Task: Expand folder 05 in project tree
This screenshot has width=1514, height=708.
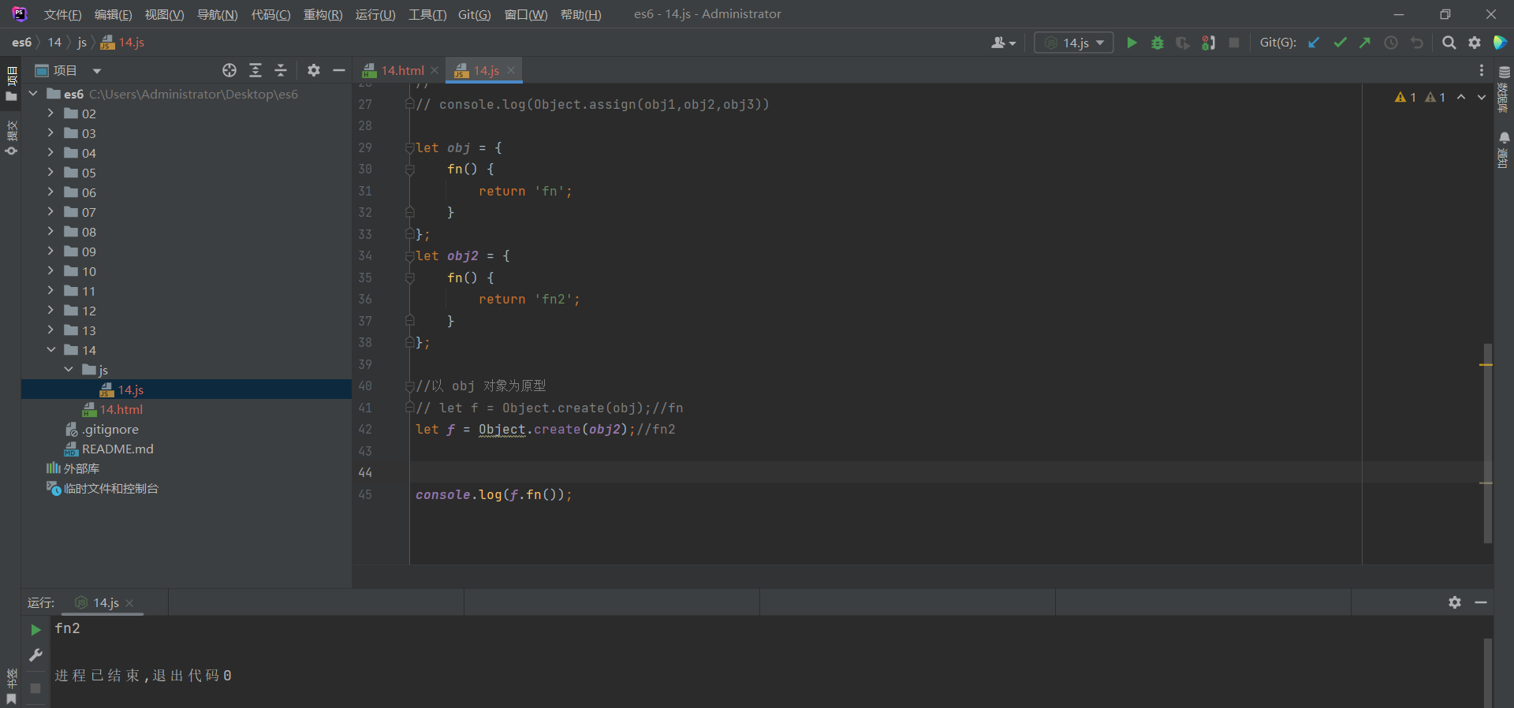Action: click(x=50, y=172)
